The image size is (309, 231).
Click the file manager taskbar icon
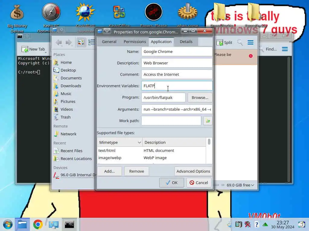(x=22, y=224)
